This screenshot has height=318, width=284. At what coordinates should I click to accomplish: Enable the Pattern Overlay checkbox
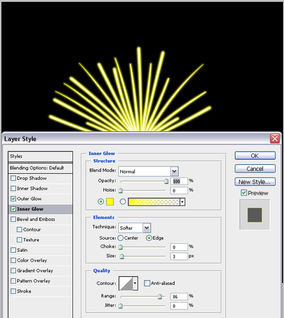[13, 281]
